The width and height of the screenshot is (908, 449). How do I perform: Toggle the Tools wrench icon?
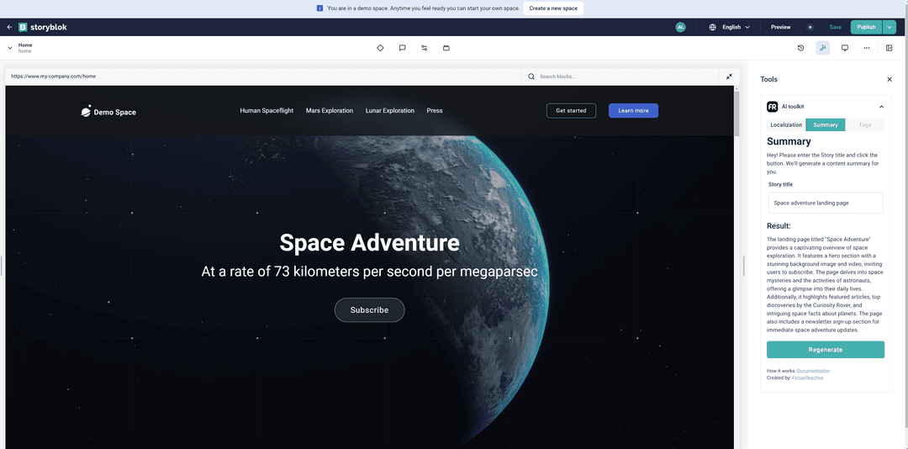[x=823, y=48]
